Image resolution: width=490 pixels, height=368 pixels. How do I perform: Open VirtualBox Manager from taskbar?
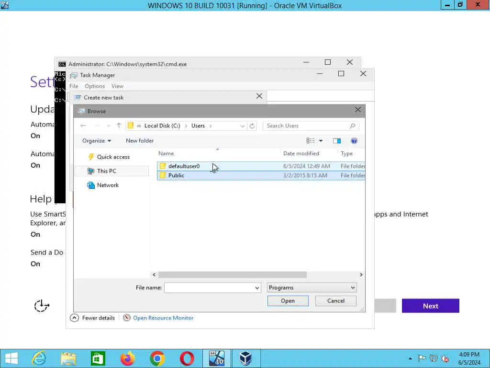pyautogui.click(x=245, y=358)
